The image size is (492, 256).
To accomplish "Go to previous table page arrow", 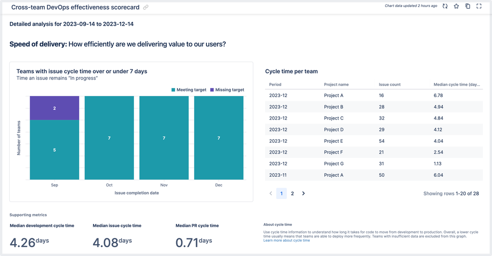I will 271,193.
